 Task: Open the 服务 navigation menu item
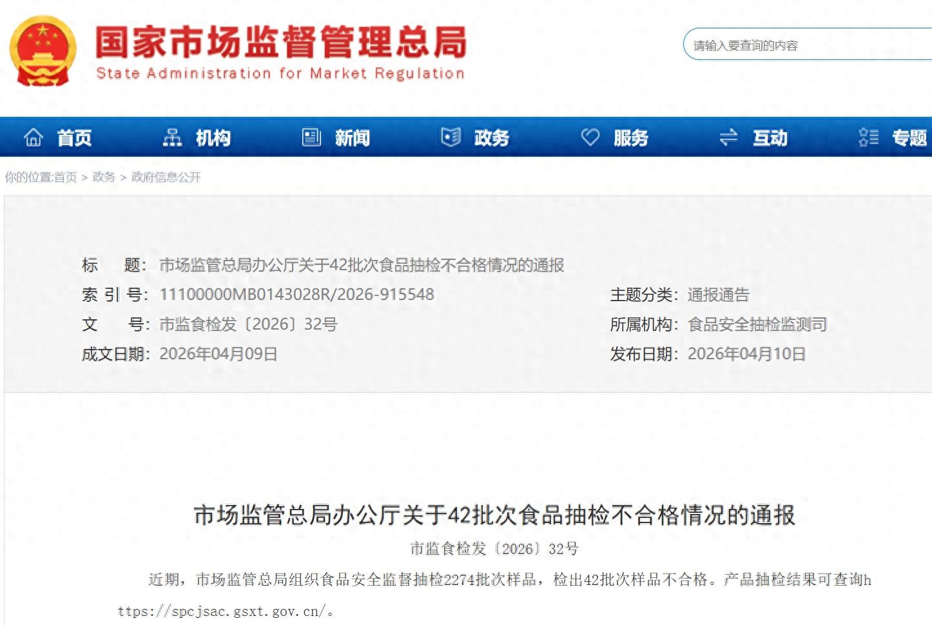click(x=630, y=138)
